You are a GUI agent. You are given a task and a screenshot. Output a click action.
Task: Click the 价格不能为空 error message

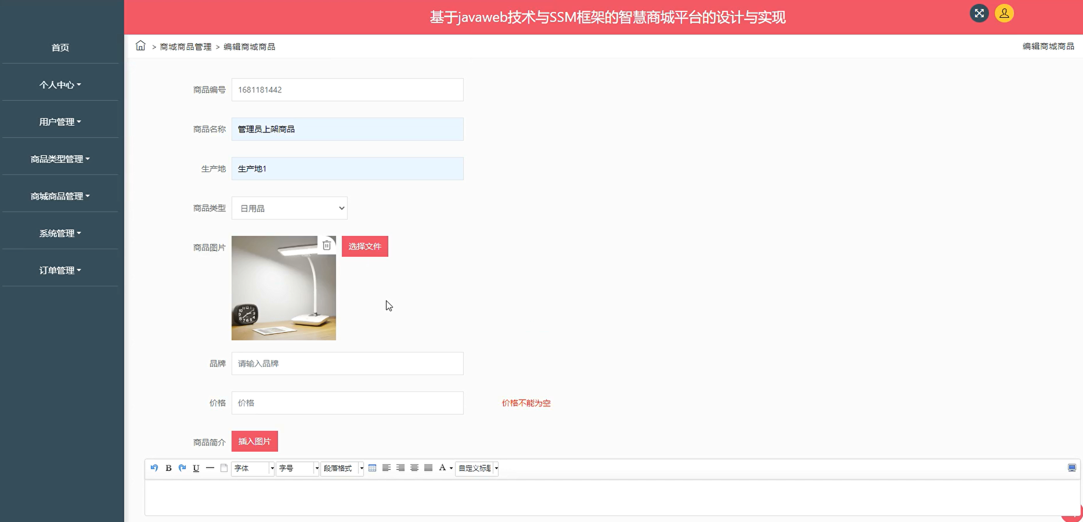coord(526,403)
